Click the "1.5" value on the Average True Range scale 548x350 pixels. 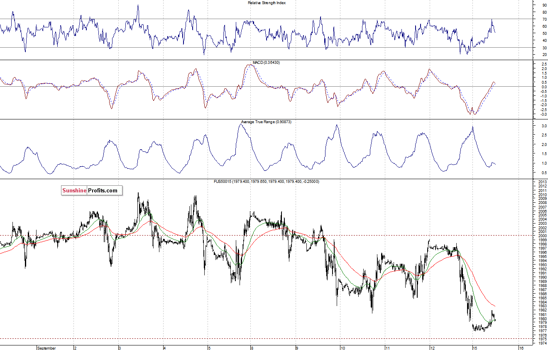(x=544, y=154)
